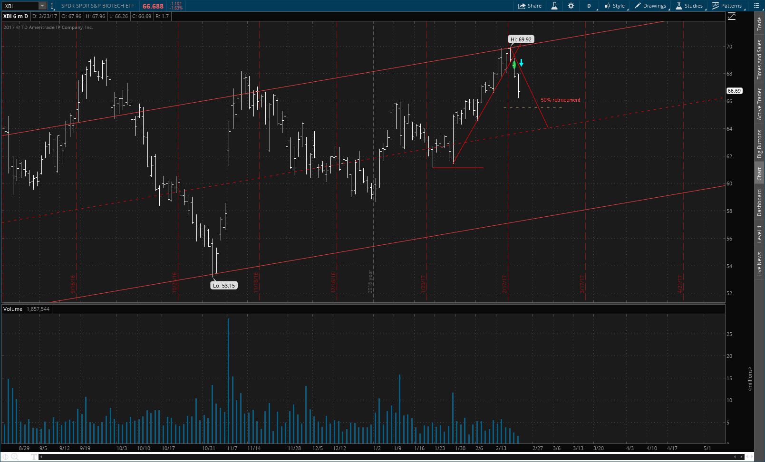Click the Lo: 53.15 price bubble

coord(224,286)
